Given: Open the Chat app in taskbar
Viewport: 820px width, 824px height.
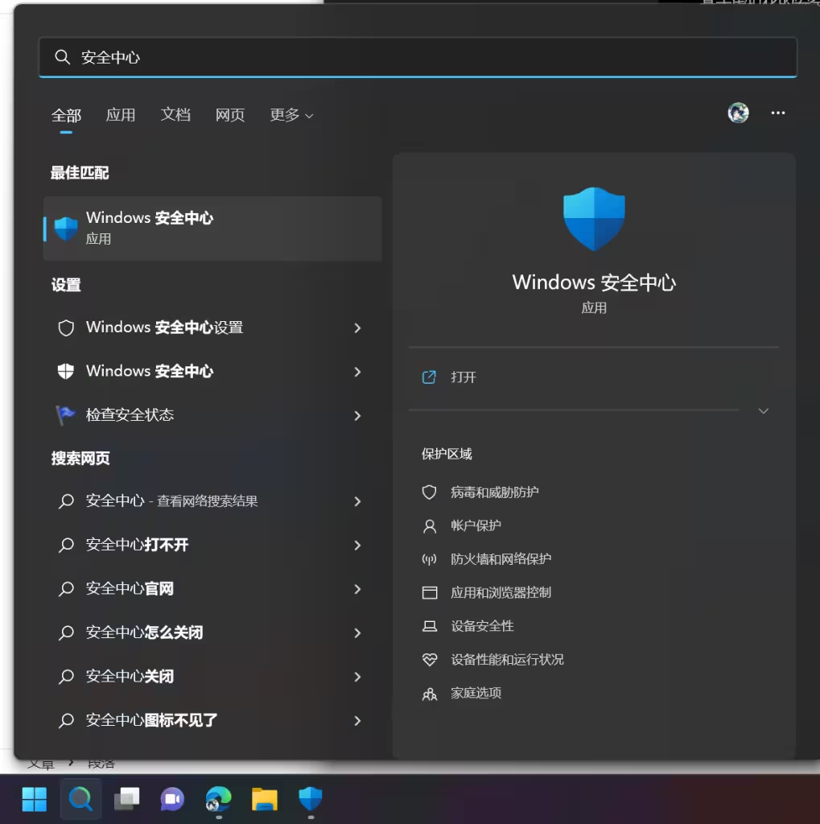Looking at the screenshot, I should (172, 799).
